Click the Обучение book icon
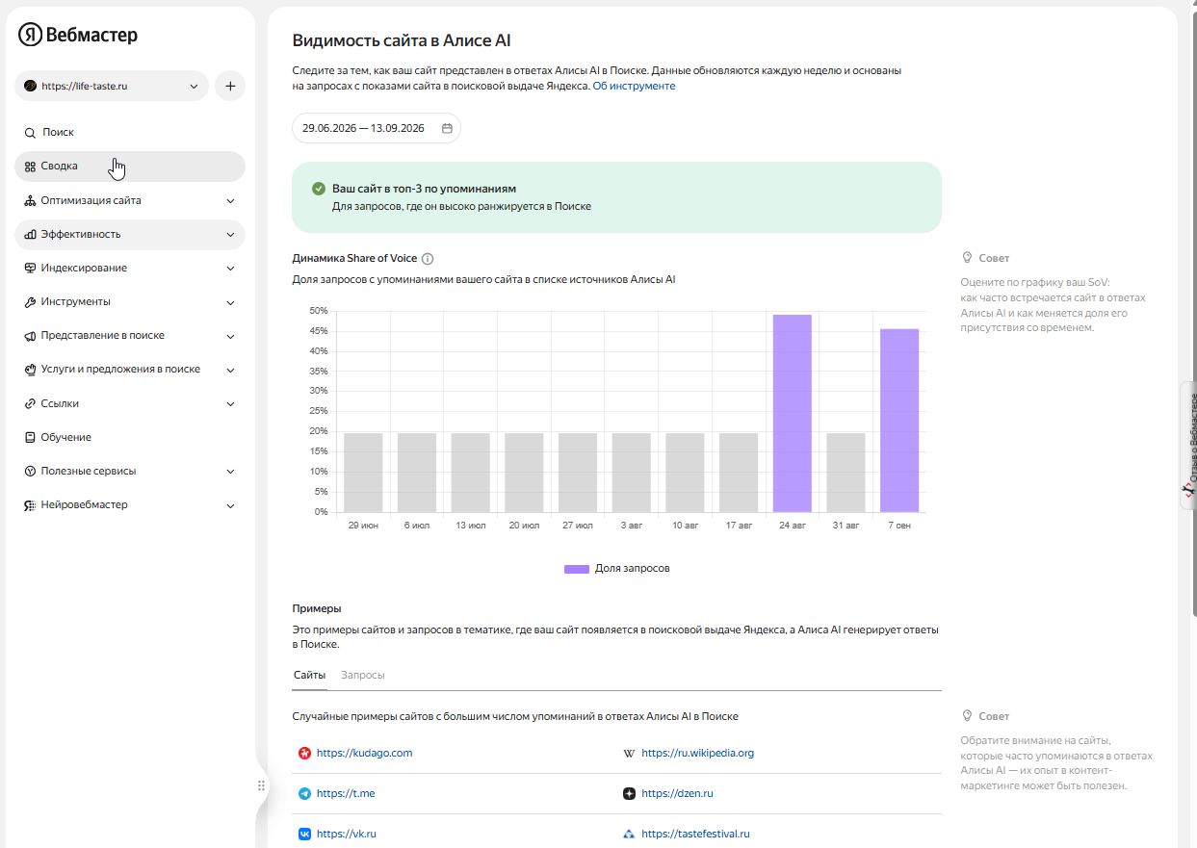Screen dimensions: 1197x848 click(x=30, y=437)
